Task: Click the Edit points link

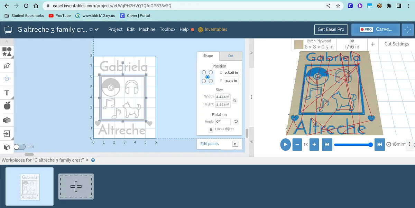Action: [210, 144]
